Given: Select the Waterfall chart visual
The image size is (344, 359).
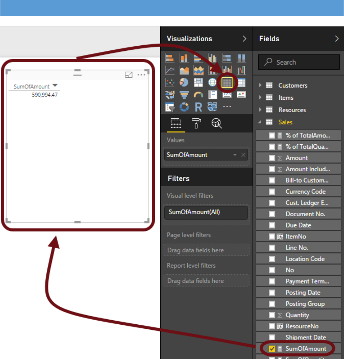Looking at the screenshot, I should pyautogui.click(x=241, y=70).
